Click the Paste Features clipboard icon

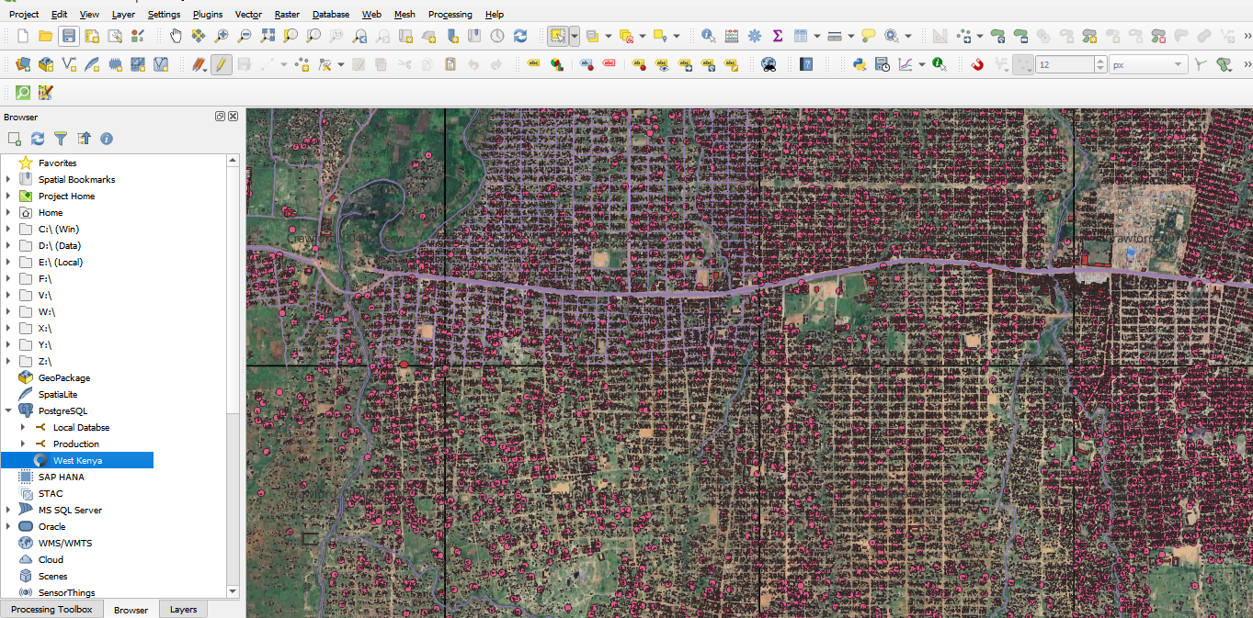[x=450, y=64]
